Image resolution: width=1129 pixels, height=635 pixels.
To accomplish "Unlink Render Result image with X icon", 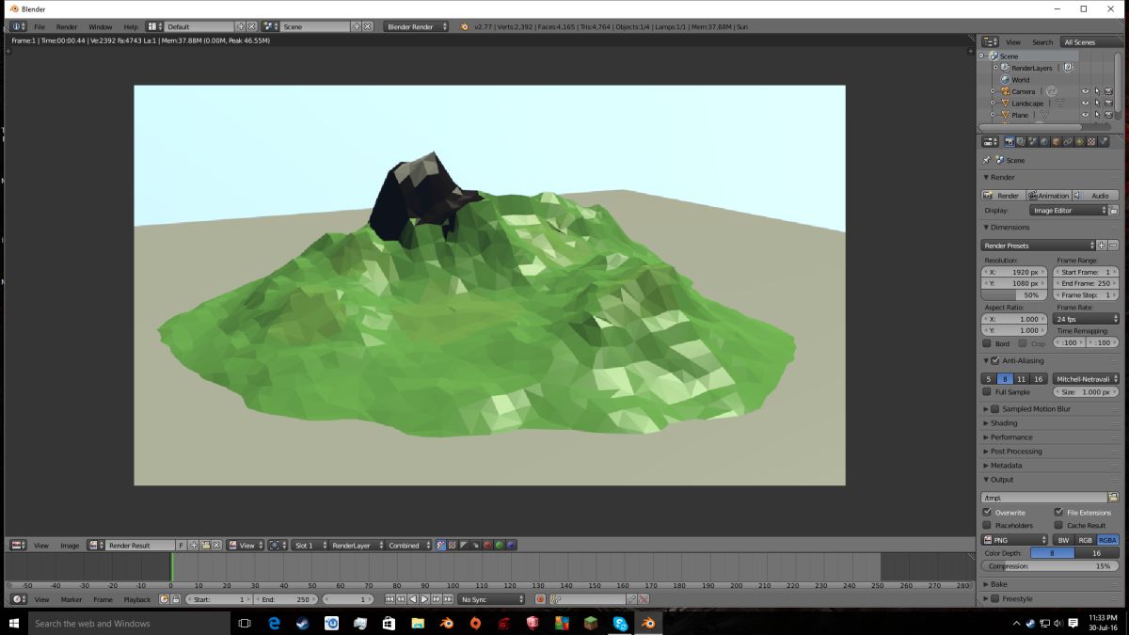I will [216, 545].
